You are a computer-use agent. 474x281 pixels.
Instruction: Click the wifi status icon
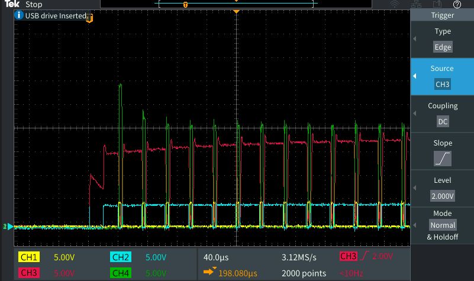coord(395,4)
